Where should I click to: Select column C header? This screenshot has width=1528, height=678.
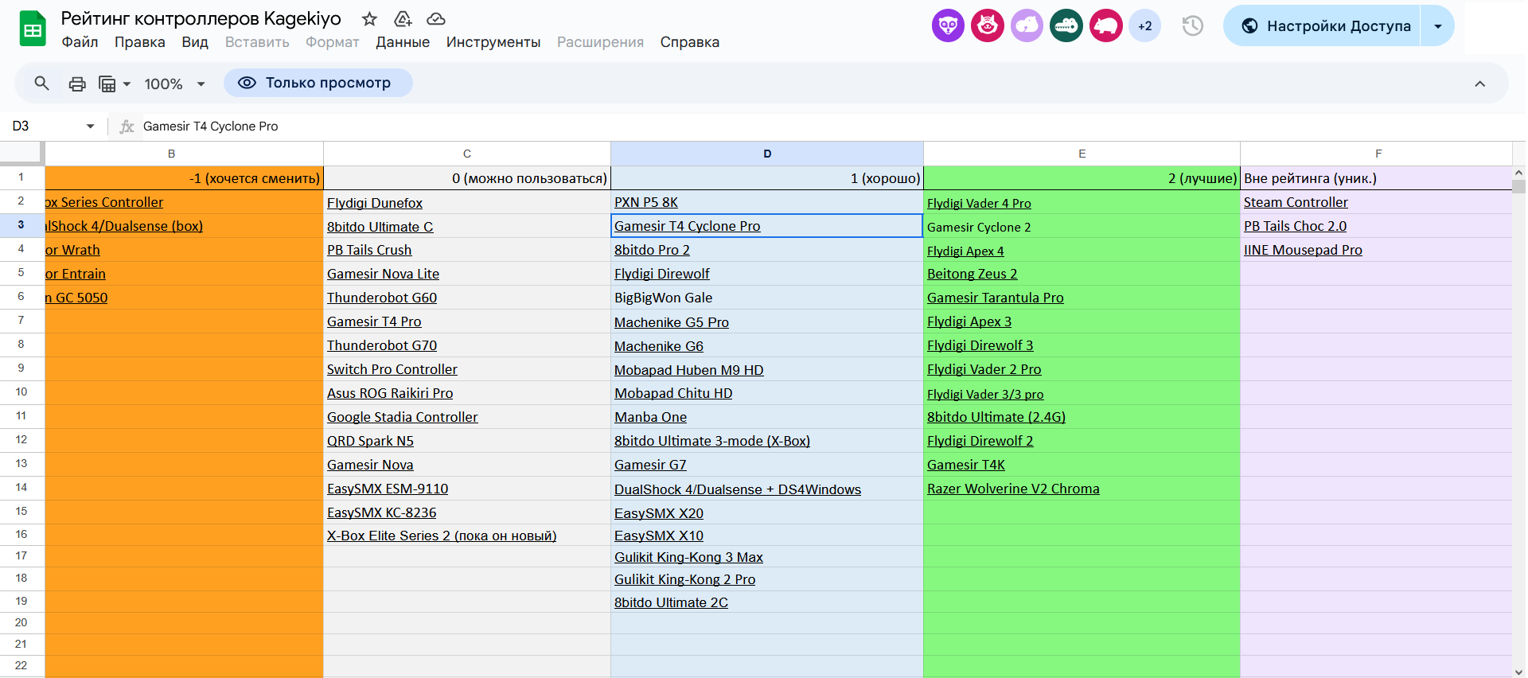[x=467, y=154]
